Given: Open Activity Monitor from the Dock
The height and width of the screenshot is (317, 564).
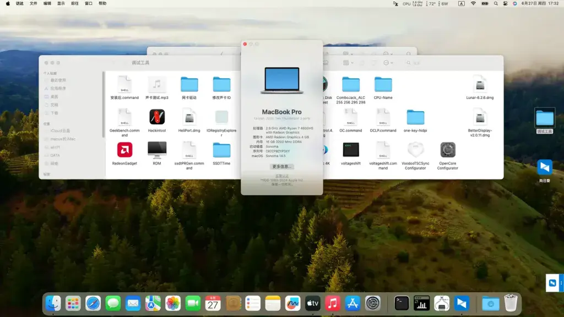Looking at the screenshot, I should point(421,304).
